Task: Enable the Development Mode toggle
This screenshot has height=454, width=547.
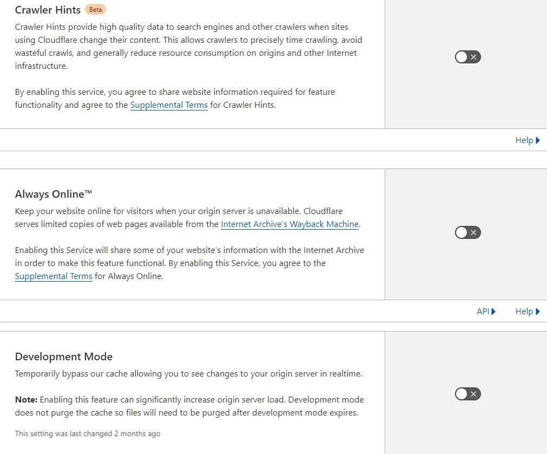Action: click(x=468, y=394)
